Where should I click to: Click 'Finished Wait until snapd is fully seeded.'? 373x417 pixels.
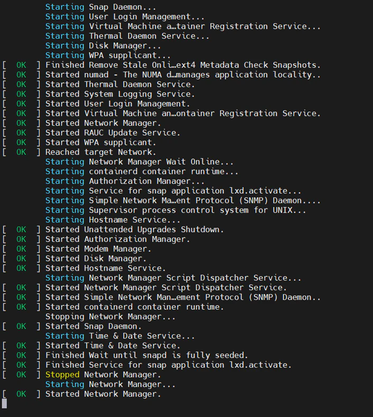(x=147, y=355)
